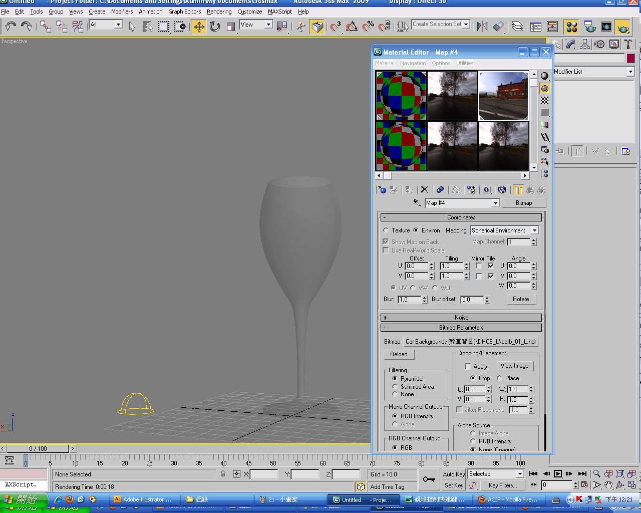Toggle the Angle Snap icon
The width and height of the screenshot is (641, 513).
click(x=352, y=27)
